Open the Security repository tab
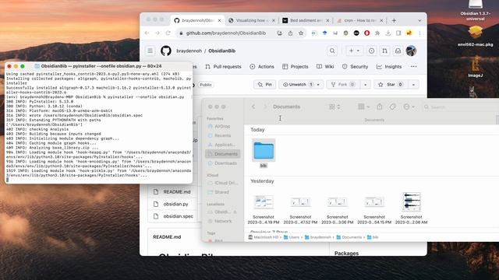Image resolution: width=499 pixels, height=280 pixels. pos(355,67)
